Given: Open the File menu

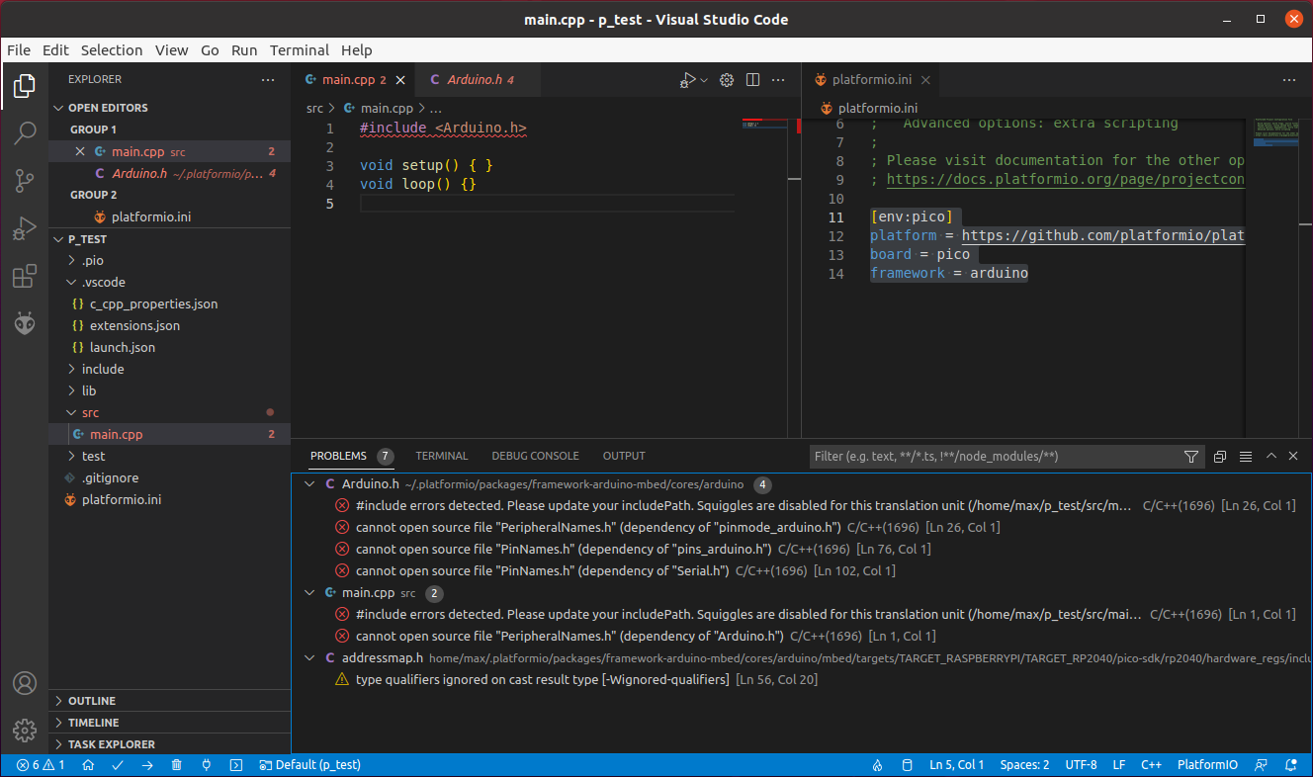Looking at the screenshot, I should coord(19,50).
